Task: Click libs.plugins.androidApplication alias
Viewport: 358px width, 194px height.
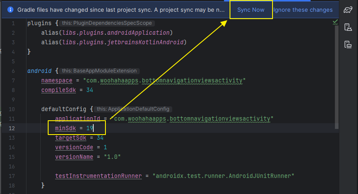Action: tap(116, 33)
